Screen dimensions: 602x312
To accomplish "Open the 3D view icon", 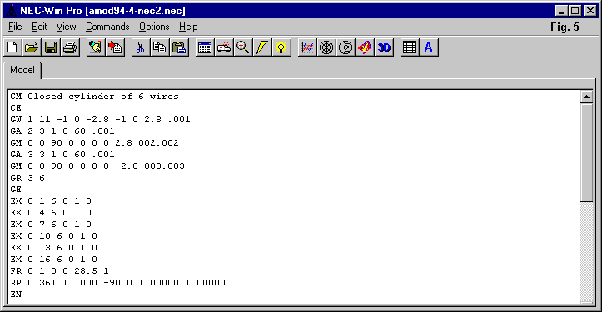I will 385,47.
